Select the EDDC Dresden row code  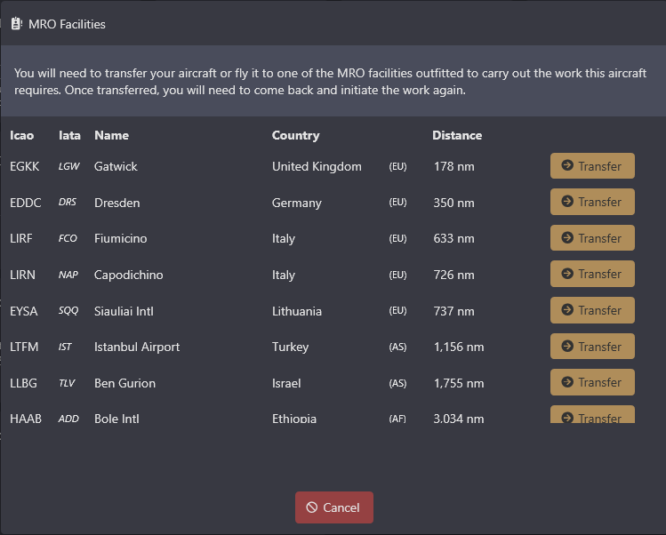[25, 203]
